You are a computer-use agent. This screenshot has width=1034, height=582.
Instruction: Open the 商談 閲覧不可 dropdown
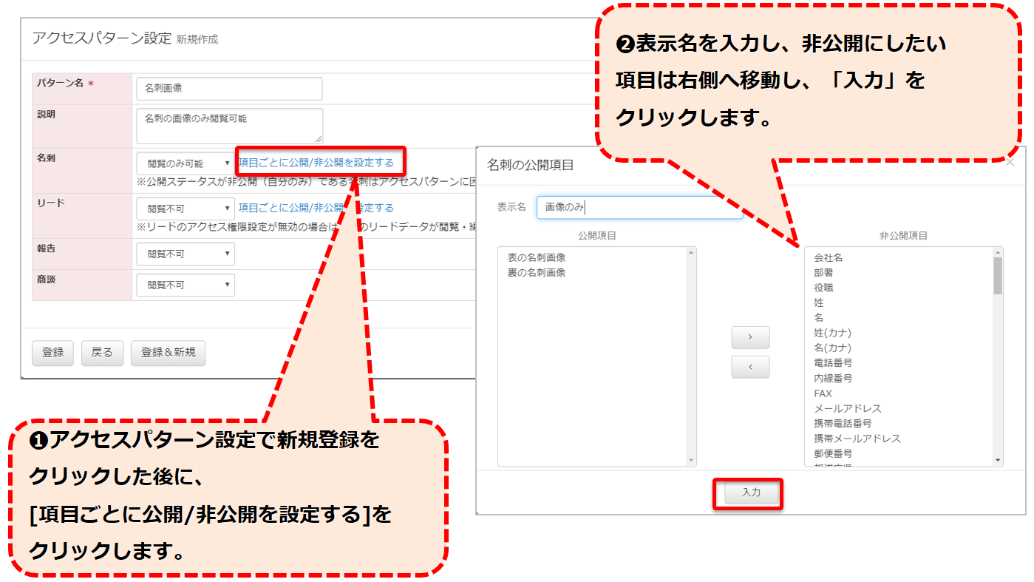point(186,285)
